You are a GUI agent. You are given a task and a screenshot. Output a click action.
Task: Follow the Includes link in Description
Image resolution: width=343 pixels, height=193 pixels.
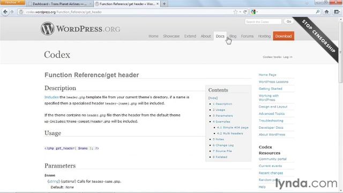click(x=51, y=97)
